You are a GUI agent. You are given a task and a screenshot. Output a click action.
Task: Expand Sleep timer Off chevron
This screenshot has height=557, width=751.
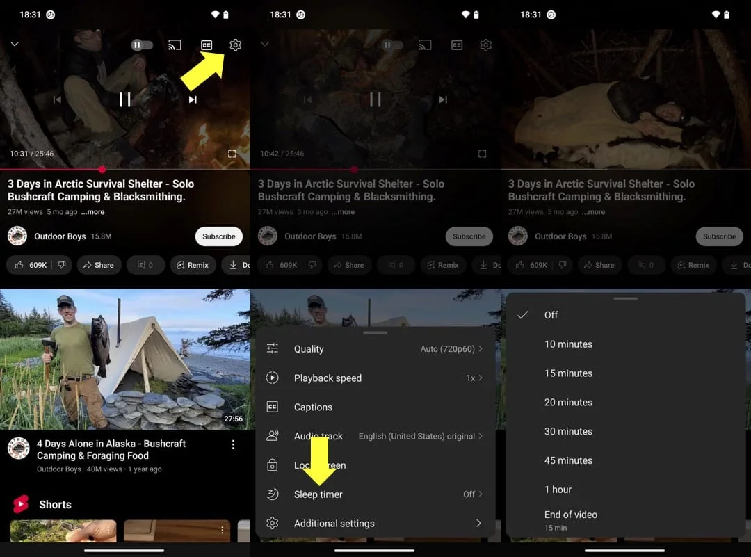tap(481, 494)
